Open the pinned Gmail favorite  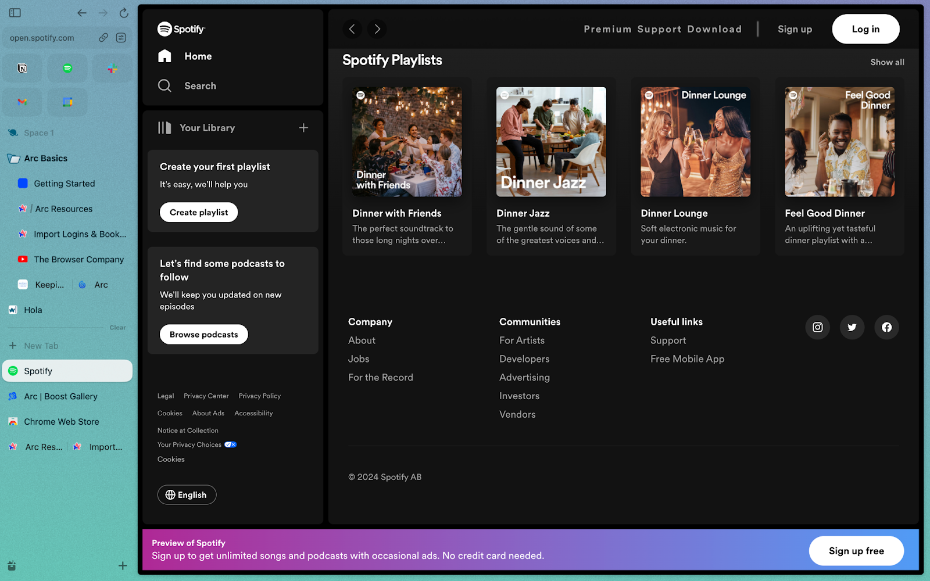pos(22,102)
